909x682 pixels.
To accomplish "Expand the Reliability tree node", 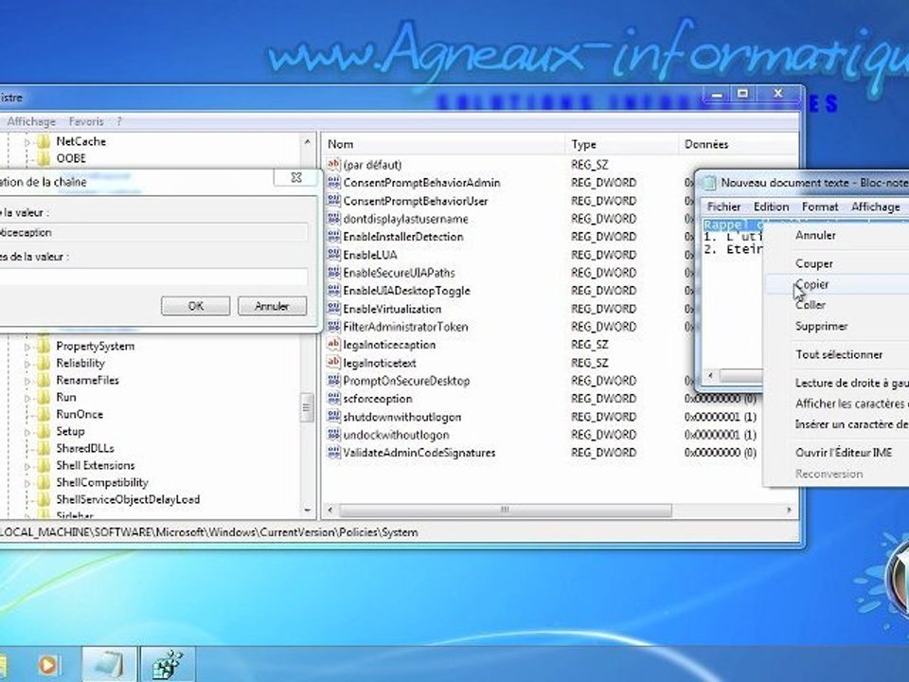I will [x=27, y=364].
